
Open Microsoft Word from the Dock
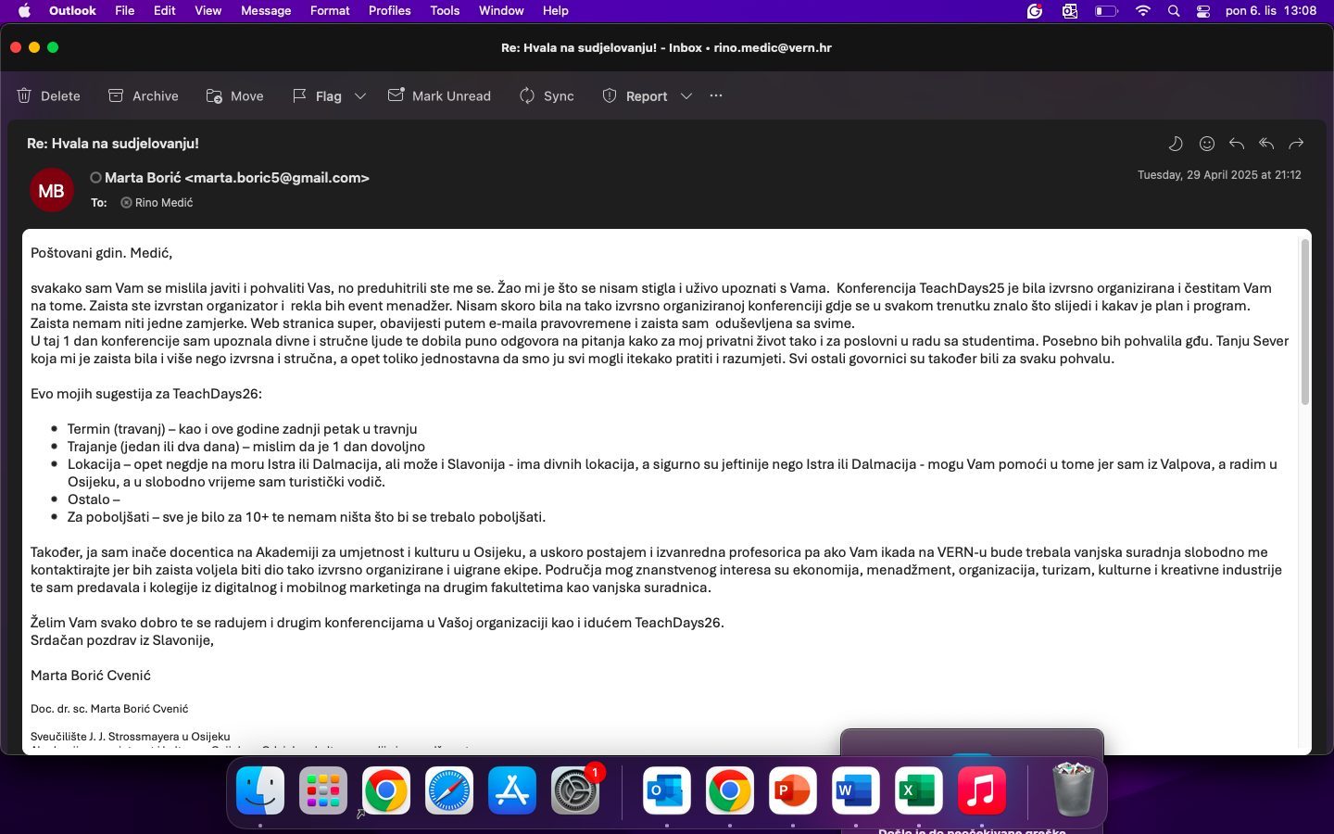[x=856, y=790]
